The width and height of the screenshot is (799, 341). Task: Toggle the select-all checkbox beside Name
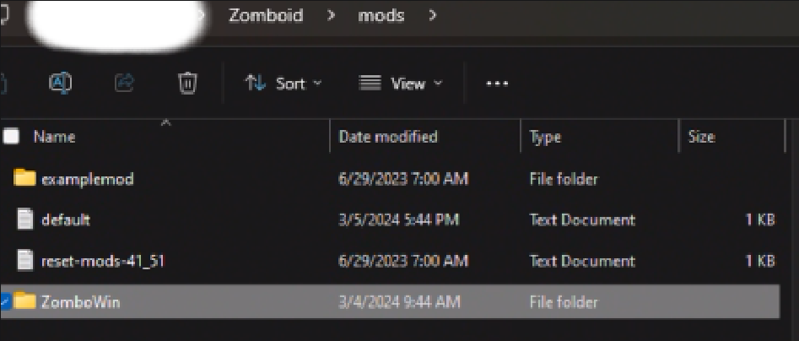point(11,137)
